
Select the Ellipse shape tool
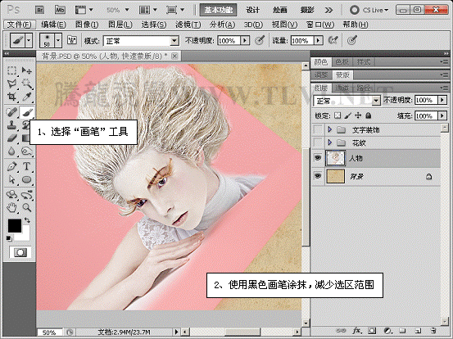(x=27, y=179)
